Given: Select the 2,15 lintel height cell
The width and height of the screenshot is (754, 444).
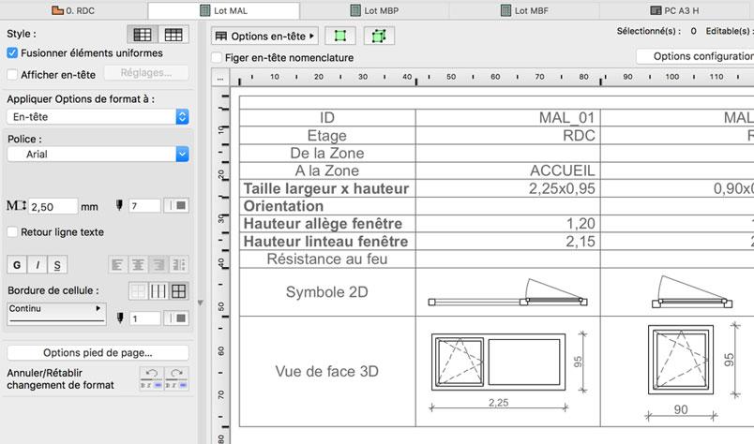Looking at the screenshot, I should click(x=507, y=242).
